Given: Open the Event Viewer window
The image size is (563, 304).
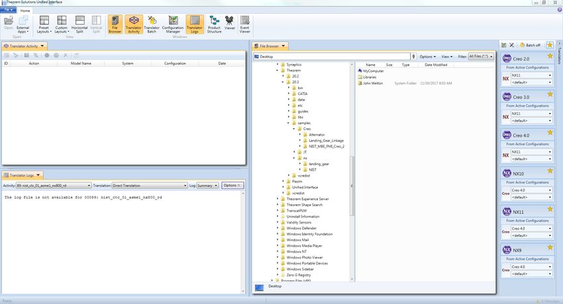Looking at the screenshot, I should click(x=245, y=24).
